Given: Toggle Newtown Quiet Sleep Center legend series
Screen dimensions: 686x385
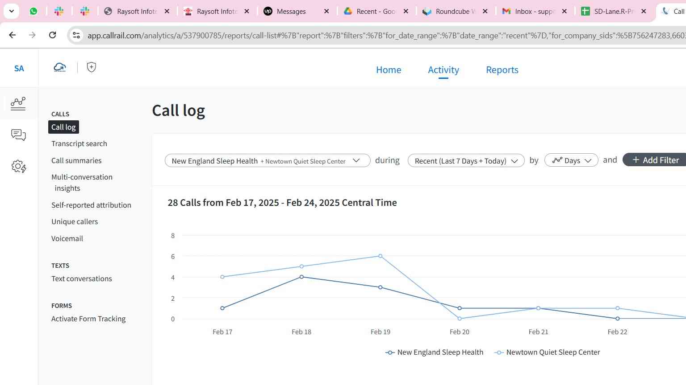Looking at the screenshot, I should (x=547, y=352).
